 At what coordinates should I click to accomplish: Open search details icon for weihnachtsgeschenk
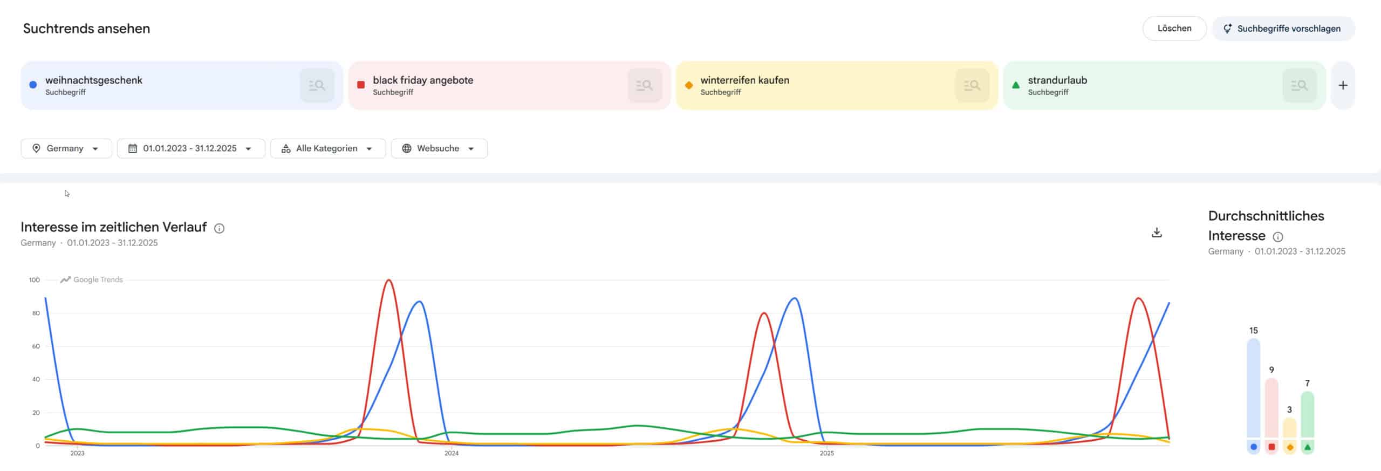[x=317, y=85]
